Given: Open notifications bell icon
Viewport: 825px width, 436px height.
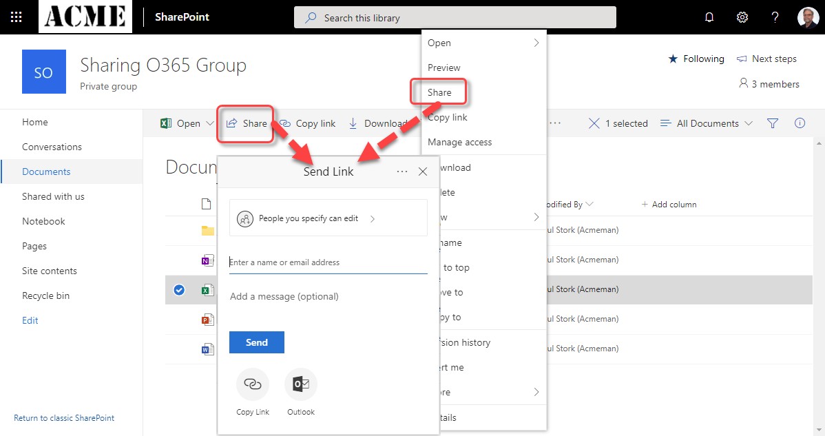Looking at the screenshot, I should coord(709,17).
